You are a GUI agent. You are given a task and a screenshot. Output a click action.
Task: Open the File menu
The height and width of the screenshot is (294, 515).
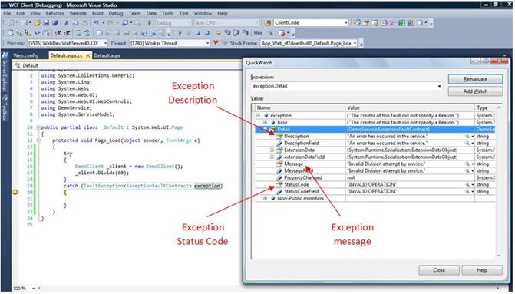(7, 14)
